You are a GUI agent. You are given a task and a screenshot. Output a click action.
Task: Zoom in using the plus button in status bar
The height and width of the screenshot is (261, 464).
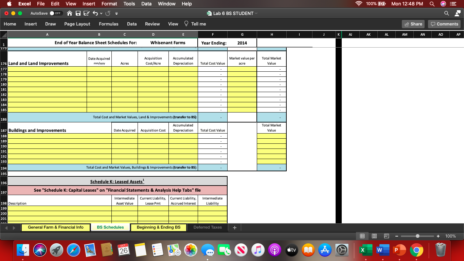coord(438,236)
